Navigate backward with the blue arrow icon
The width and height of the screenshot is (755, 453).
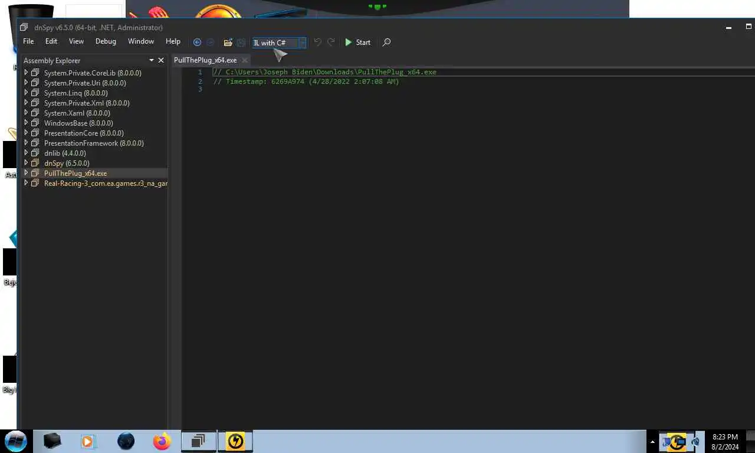click(197, 42)
